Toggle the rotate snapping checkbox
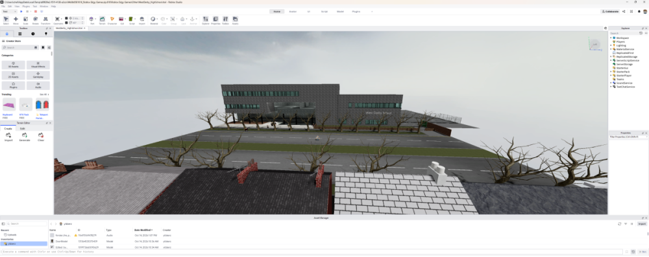 click(x=67, y=23)
